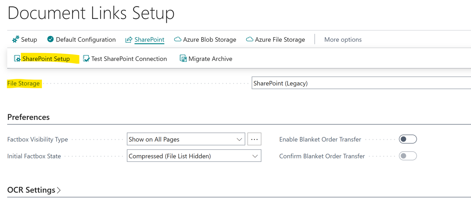Click the Migrate Archive action
Image resolution: width=471 pixels, height=224 pixels.
(210, 59)
